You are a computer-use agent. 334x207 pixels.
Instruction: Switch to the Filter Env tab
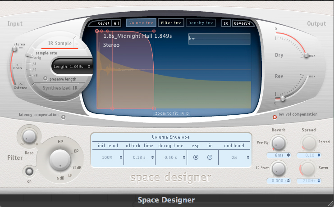171,23
